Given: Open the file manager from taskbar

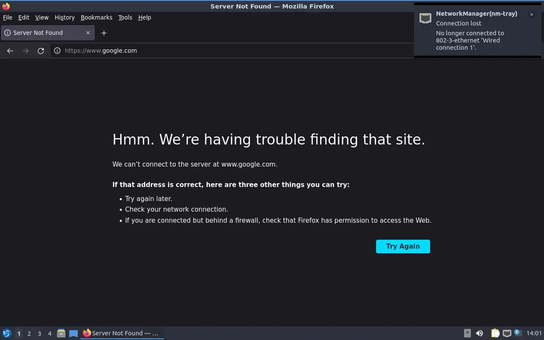Looking at the screenshot, I should [x=61, y=333].
